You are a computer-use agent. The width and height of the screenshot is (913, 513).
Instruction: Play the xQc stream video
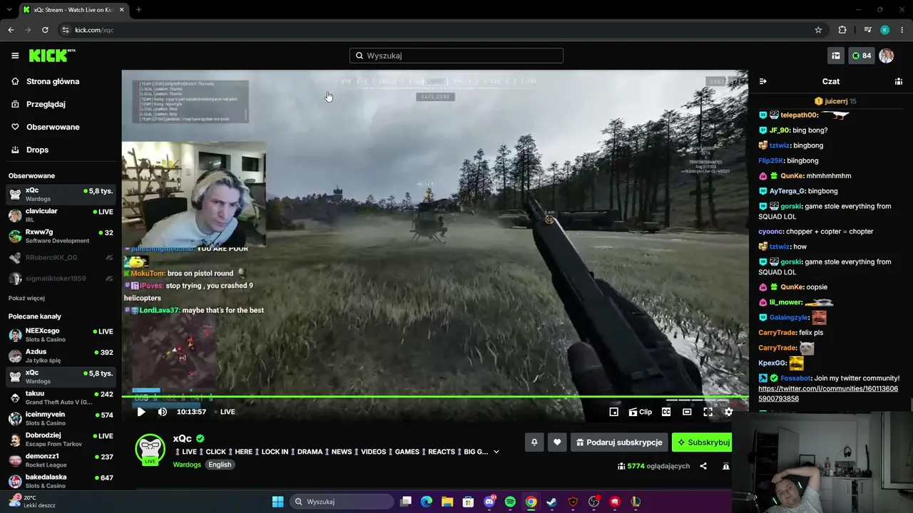(x=141, y=412)
